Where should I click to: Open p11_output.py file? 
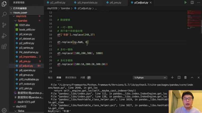point(26,84)
